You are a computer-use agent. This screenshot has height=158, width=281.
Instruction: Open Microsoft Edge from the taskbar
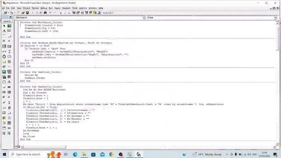point(75,154)
